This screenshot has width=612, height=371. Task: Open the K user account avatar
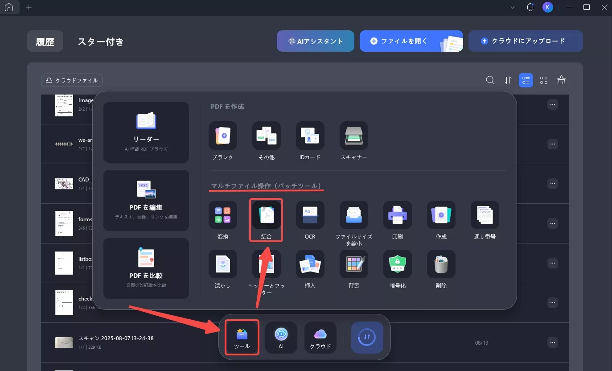[548, 7]
